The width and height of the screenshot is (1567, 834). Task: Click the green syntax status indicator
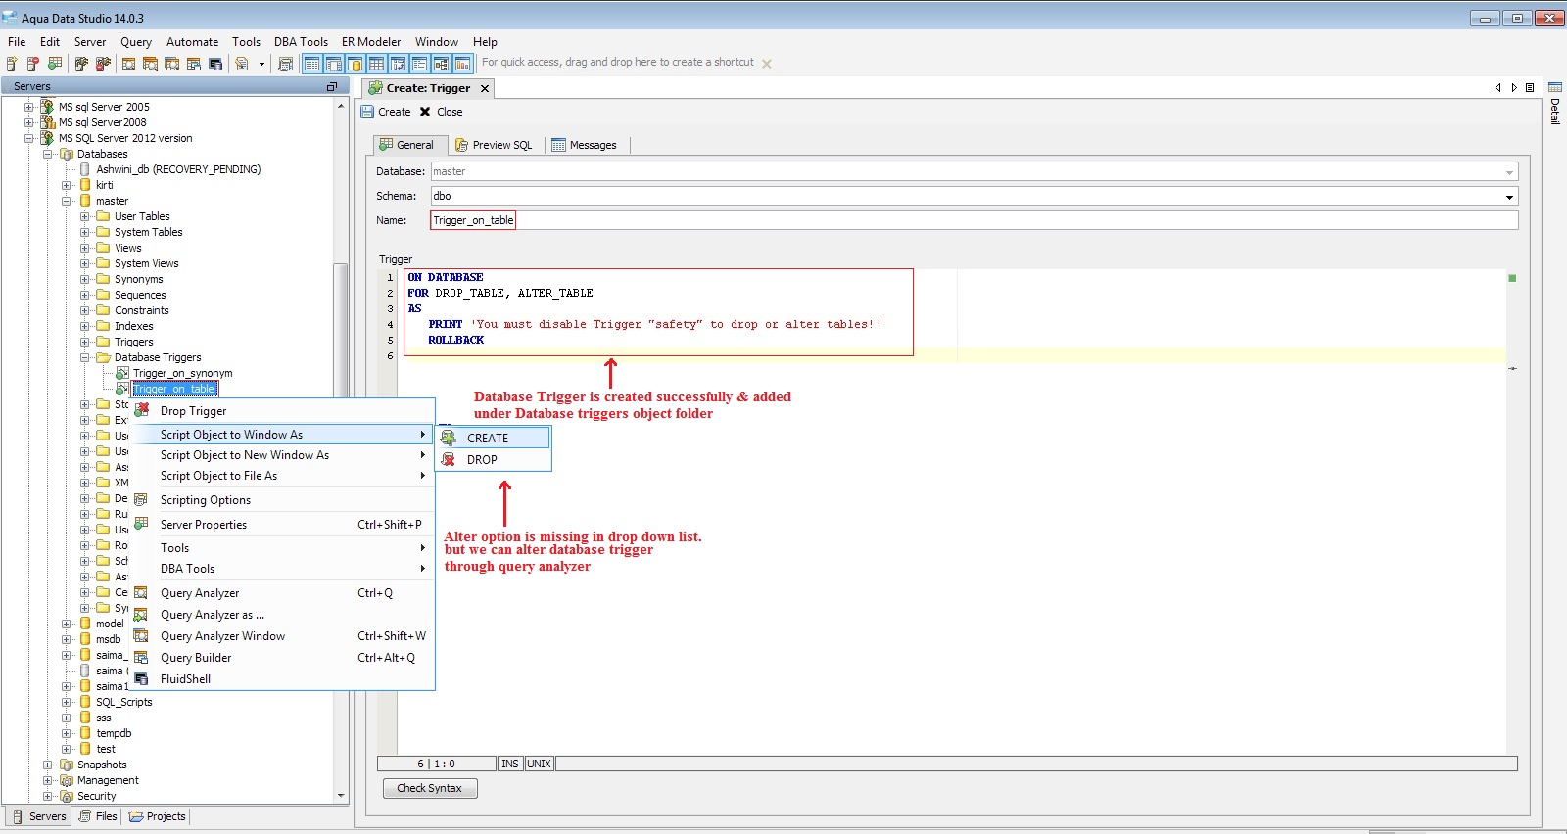coord(1512,278)
